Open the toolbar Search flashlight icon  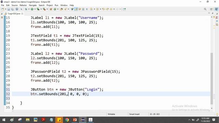click(72, 9)
